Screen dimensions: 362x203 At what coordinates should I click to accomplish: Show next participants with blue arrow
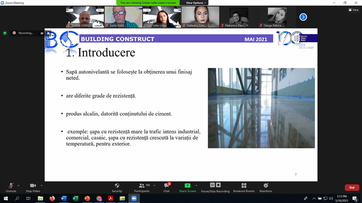(303, 17)
